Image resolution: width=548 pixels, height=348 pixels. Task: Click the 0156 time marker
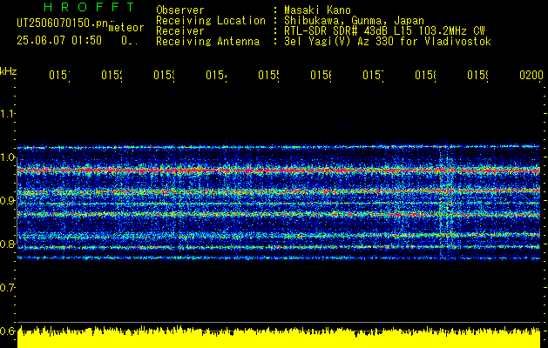click(x=321, y=76)
